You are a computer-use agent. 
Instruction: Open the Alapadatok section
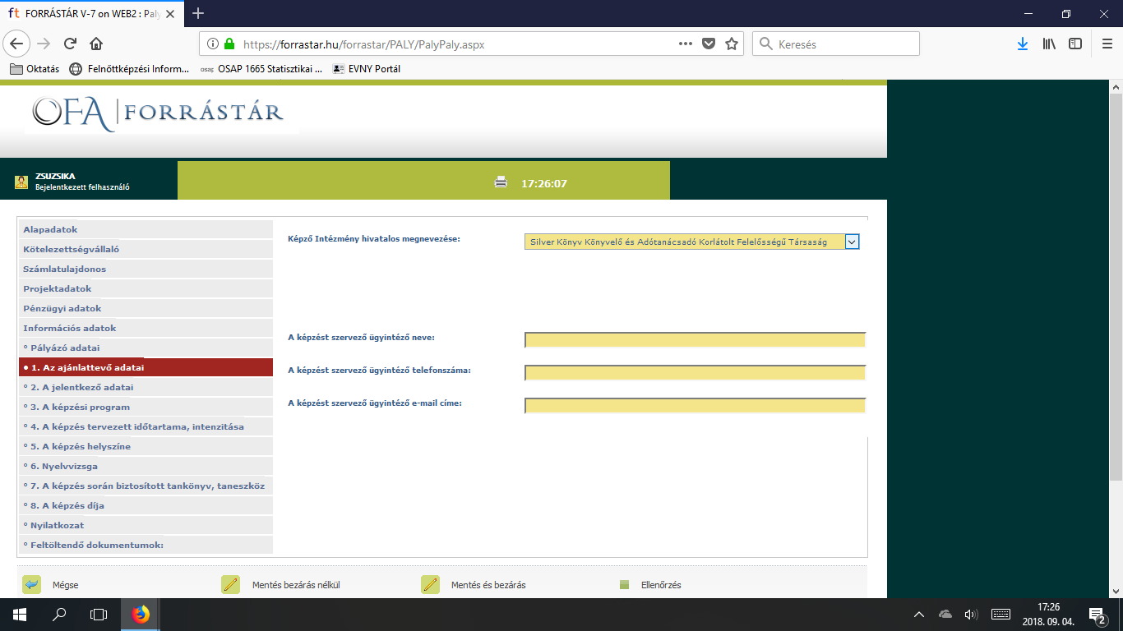point(146,229)
